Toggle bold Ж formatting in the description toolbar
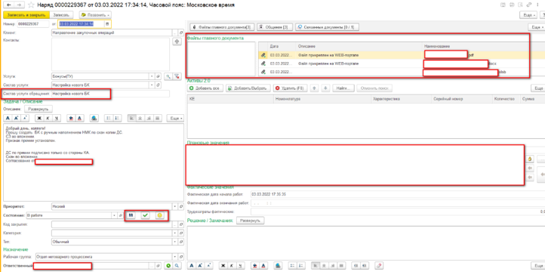545x272 pixels. [39, 119]
